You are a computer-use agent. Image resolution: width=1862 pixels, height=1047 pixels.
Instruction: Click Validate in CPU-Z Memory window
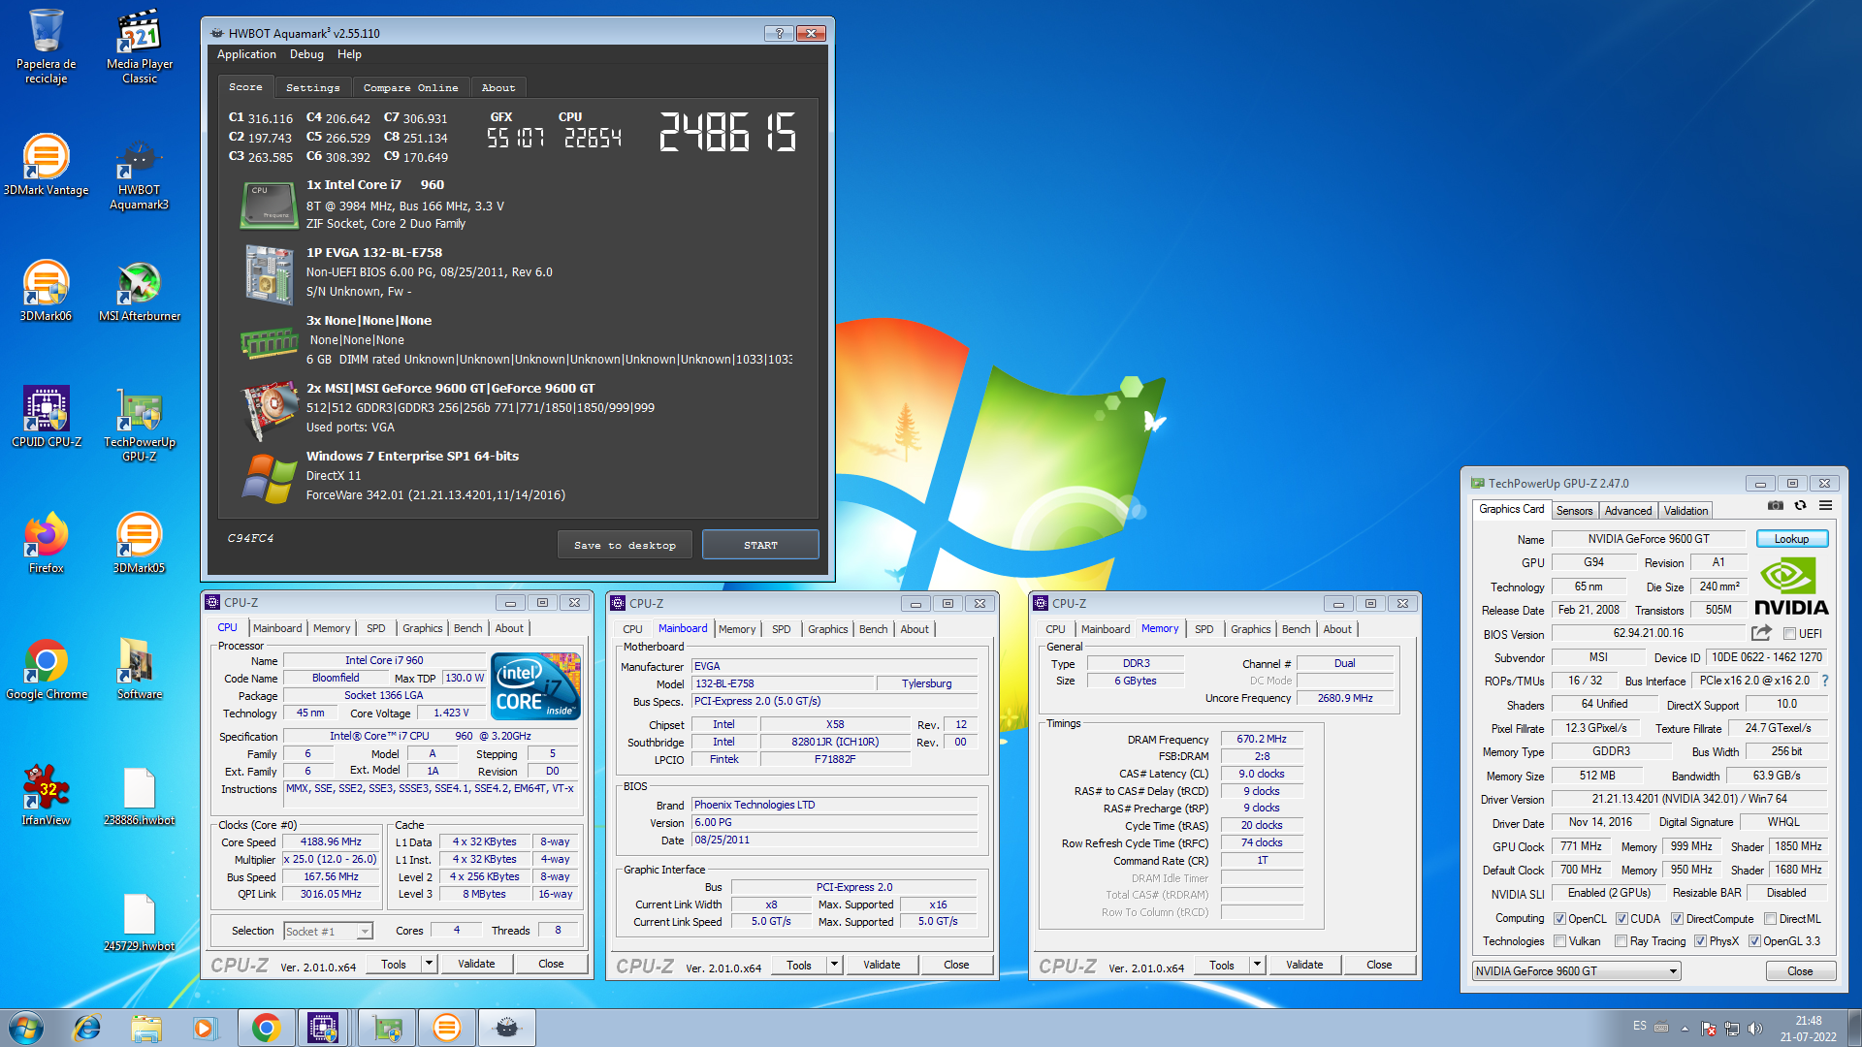click(1304, 965)
